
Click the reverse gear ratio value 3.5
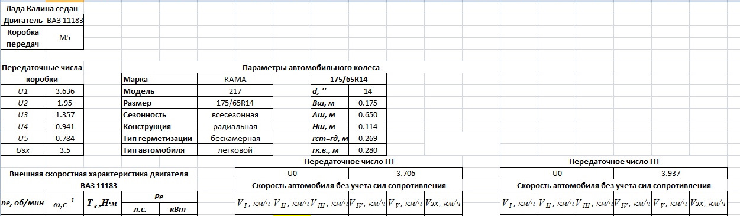coord(64,150)
